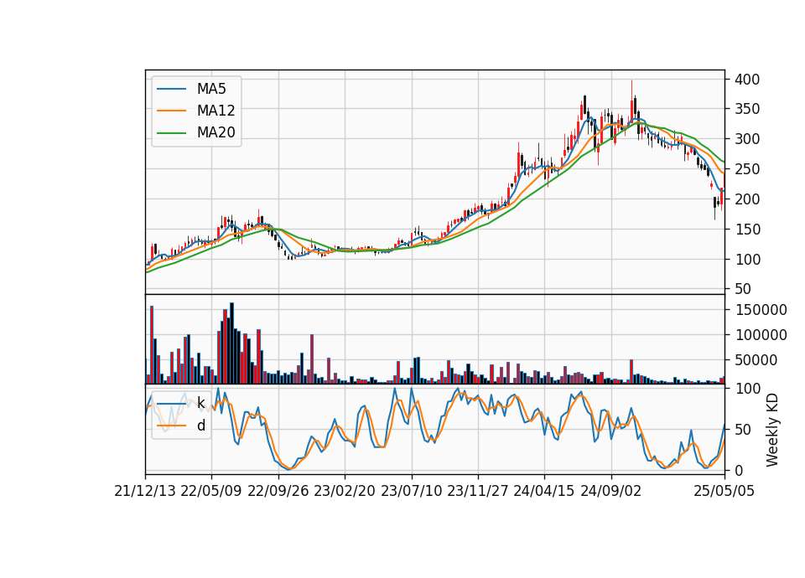Click the 23/11/27 date tick label
Screen dimensions: 805x578
point(478,491)
